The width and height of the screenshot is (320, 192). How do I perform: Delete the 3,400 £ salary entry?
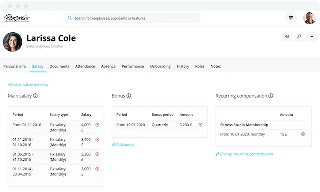tap(97, 140)
